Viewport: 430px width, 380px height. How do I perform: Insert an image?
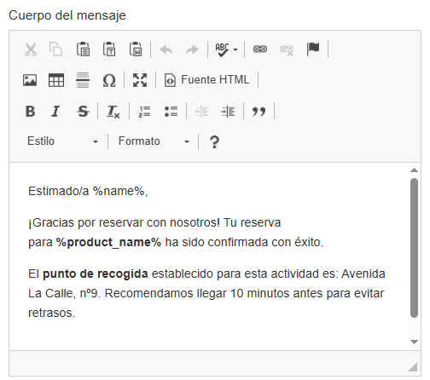tap(30, 80)
